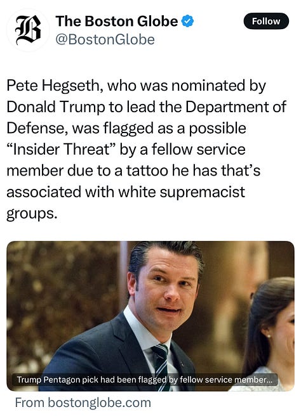Click the blue verified checkmark badge
The image size is (301, 419).
pos(187,22)
